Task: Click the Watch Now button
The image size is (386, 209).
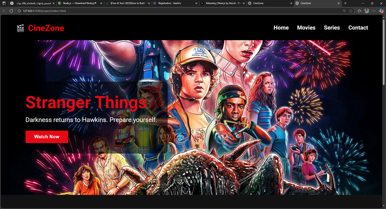Action: point(47,137)
